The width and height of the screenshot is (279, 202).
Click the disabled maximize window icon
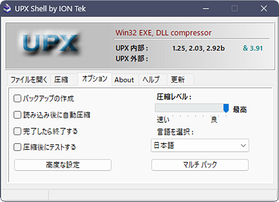[235, 9]
